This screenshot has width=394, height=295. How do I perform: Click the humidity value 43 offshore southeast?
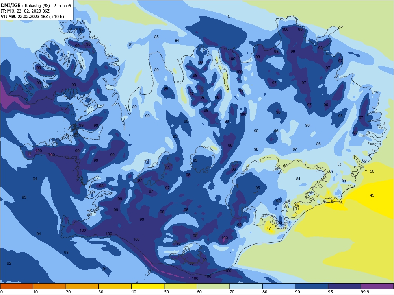click(372, 195)
